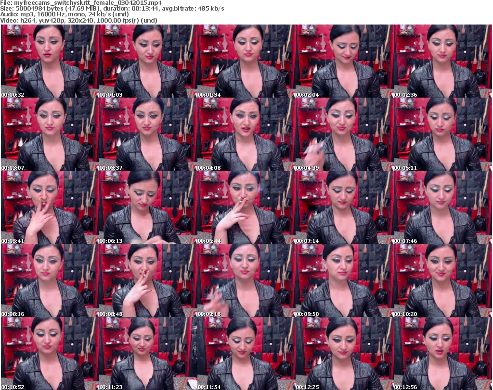Click the frame marked 00:05:41

pos(50,207)
